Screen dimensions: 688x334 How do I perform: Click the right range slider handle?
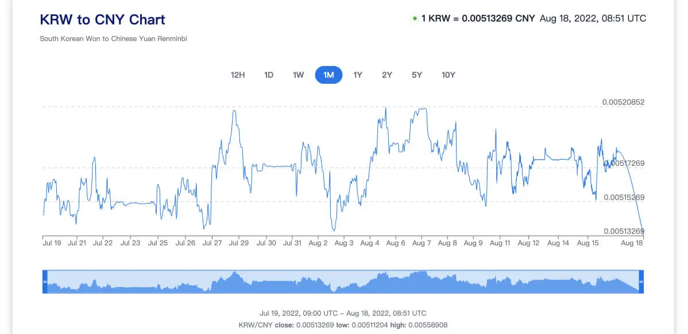pos(641,282)
